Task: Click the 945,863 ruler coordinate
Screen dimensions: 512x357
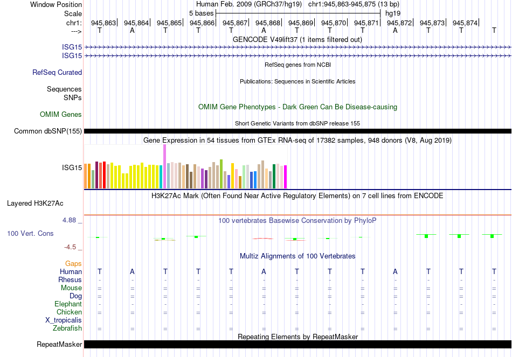Action: point(103,23)
